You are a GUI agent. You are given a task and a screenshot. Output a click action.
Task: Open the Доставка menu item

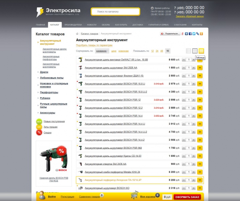pyautogui.click(x=138, y=25)
